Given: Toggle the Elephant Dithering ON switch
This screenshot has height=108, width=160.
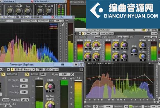Looking at the screenshot, I should [27, 74].
